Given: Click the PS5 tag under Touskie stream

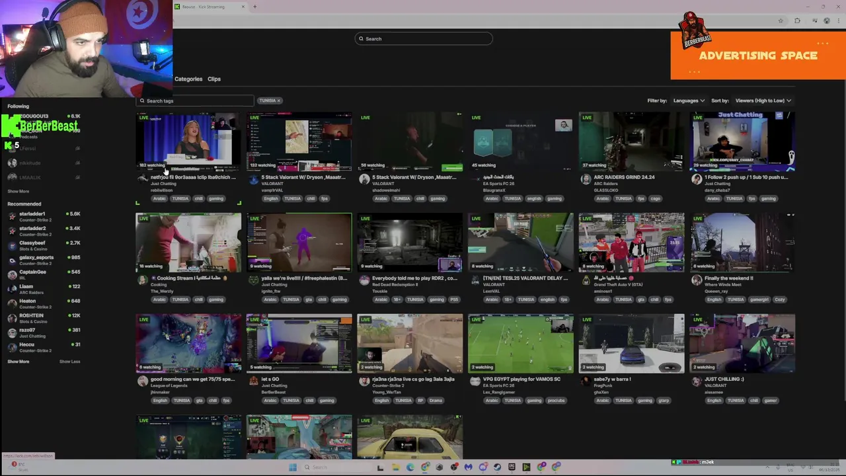Looking at the screenshot, I should point(454,300).
